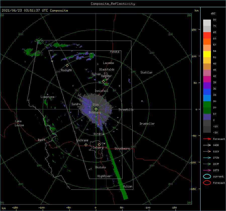Click the Composite_Reflectivity title
The height and width of the screenshot is (211, 226).
pyautogui.click(x=113, y=4)
